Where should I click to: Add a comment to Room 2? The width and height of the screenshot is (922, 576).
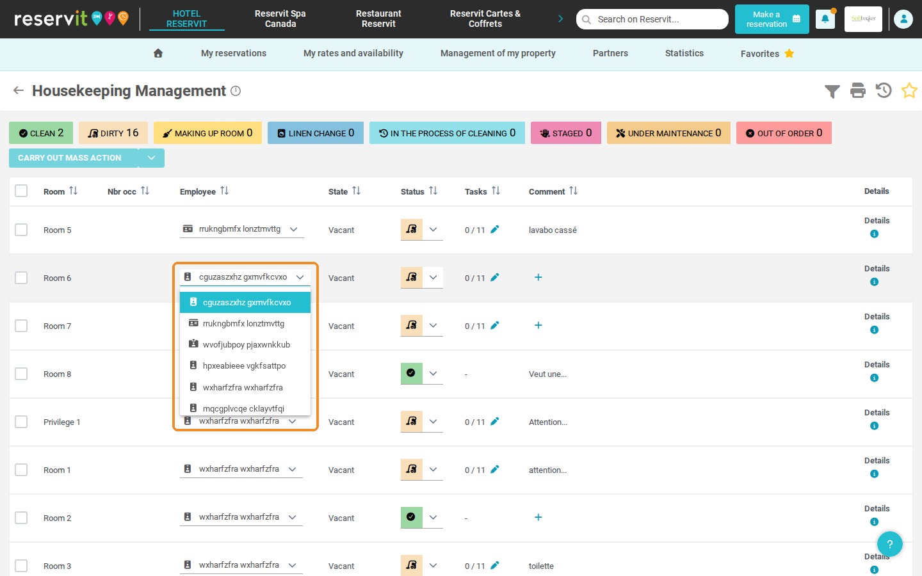click(538, 517)
